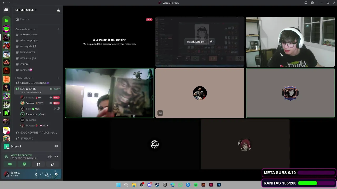This screenshot has height=189, width=337.
Task: Collapse the PARA TODOS category
Action: (x=24, y=78)
